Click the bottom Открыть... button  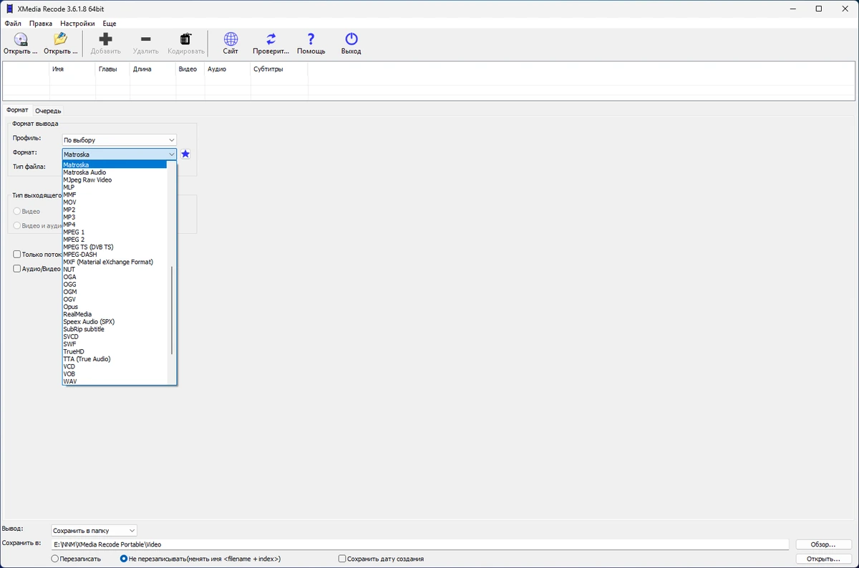point(823,559)
